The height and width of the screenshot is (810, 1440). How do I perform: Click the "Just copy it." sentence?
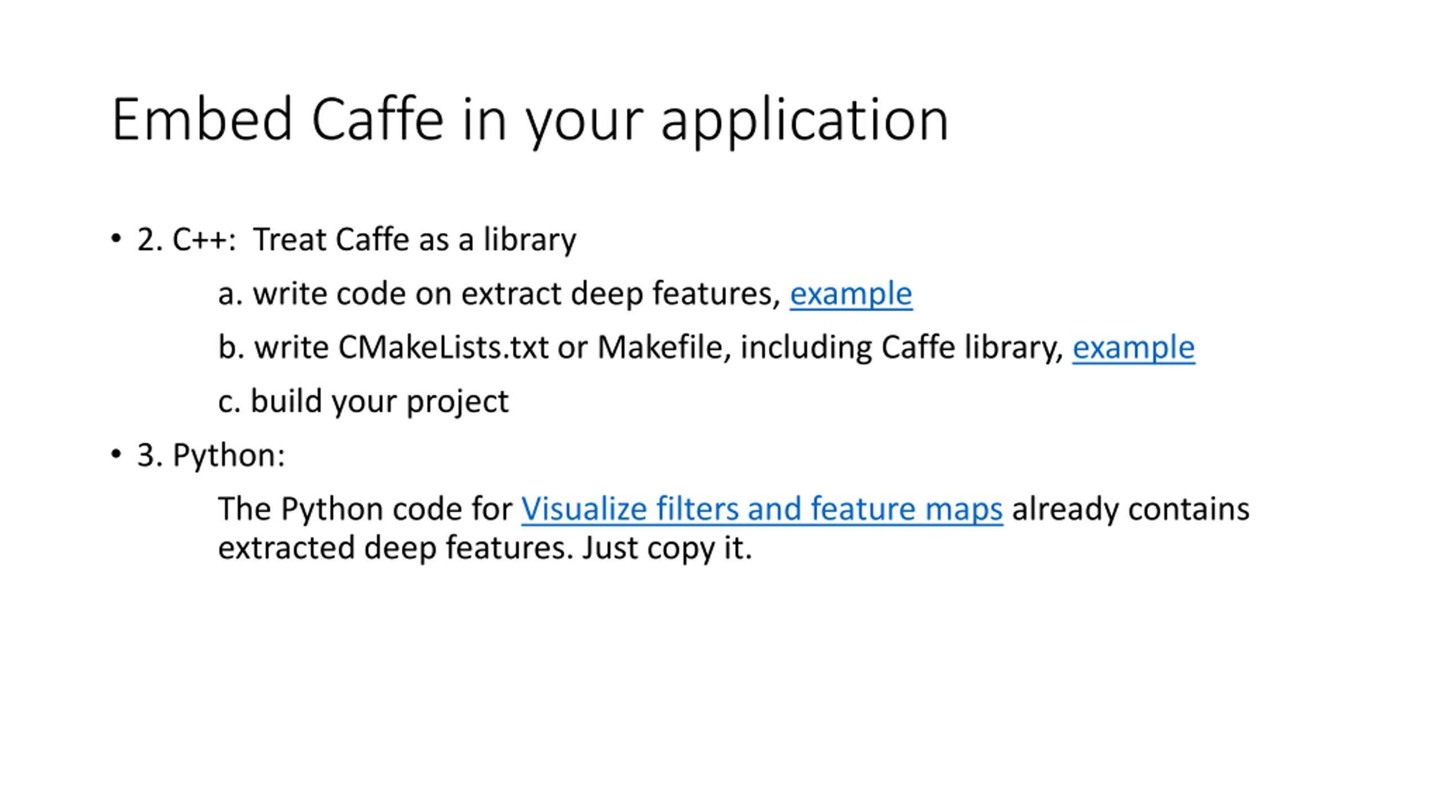coord(667,548)
